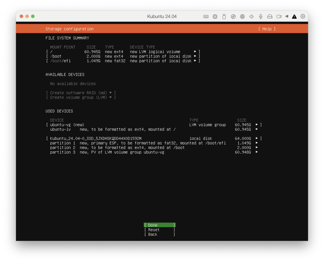Image resolution: width=324 pixels, height=262 pixels.
Task: Click the camera video icon
Action: point(279,16)
